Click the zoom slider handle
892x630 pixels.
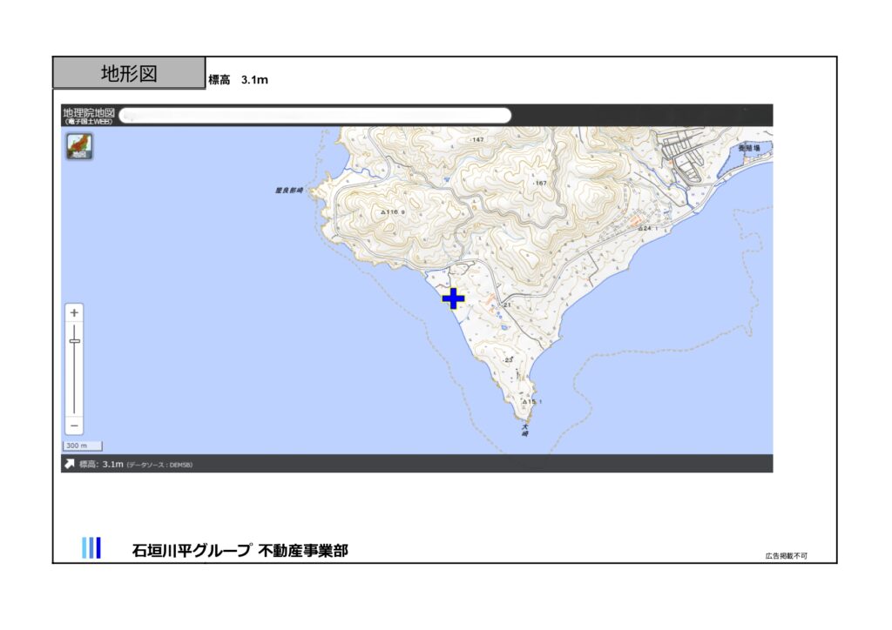[75, 341]
